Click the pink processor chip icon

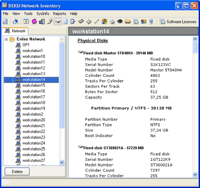(34, 22)
